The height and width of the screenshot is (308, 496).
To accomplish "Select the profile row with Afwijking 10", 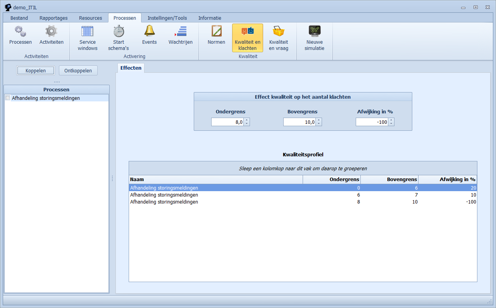I will pos(303,195).
